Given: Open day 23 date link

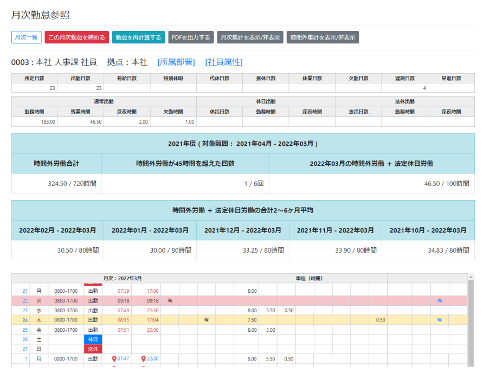Looking at the screenshot, I should pyautogui.click(x=25, y=311).
